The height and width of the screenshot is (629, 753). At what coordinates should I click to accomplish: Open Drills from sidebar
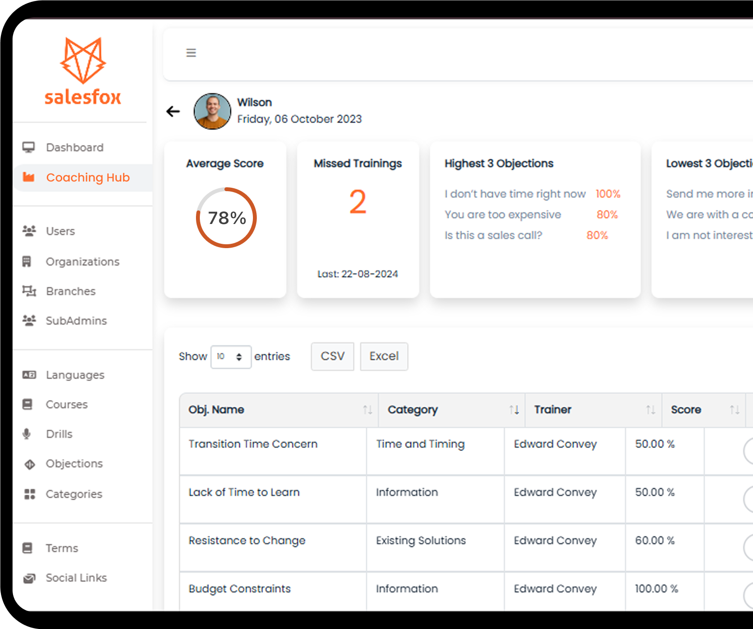[x=59, y=433]
